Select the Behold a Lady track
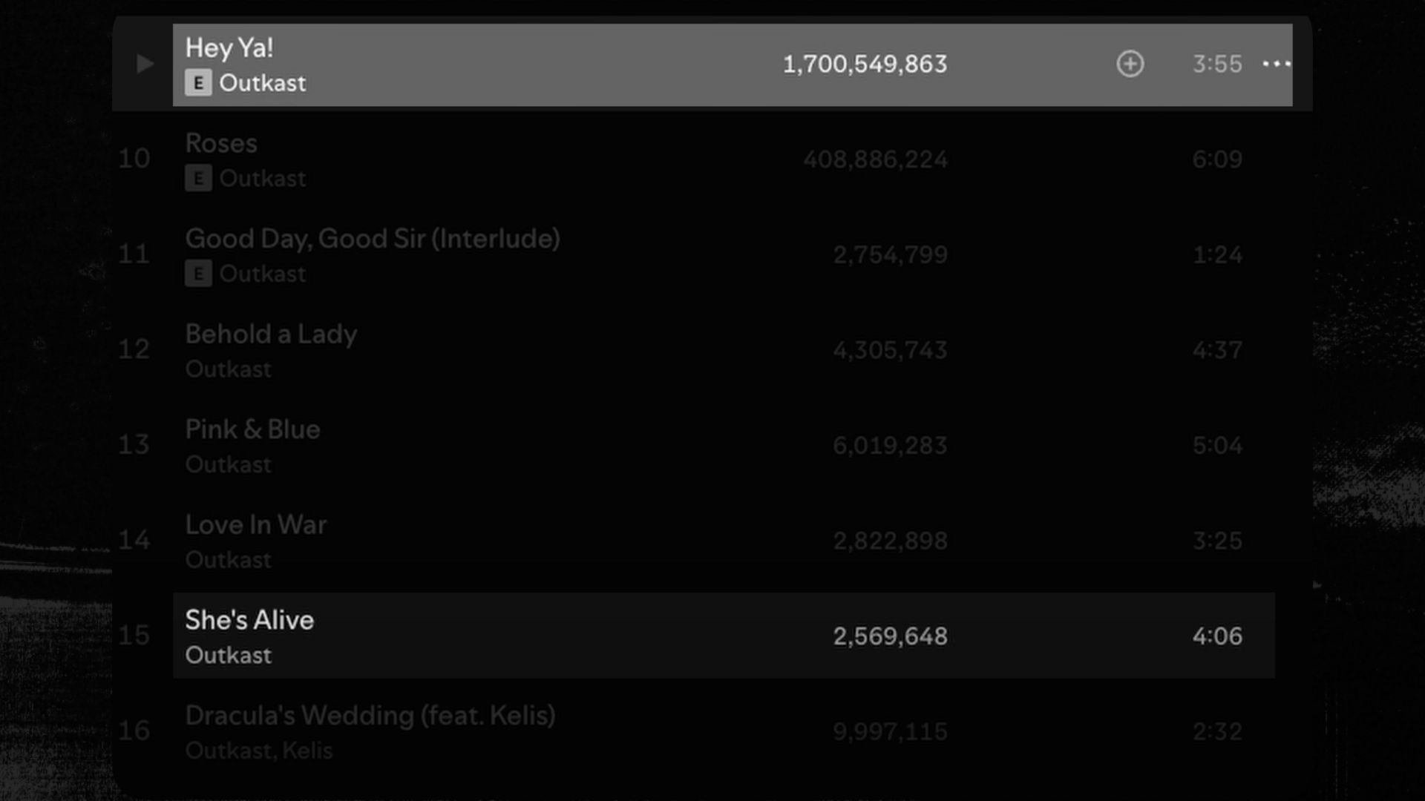Screen dimensions: 1425x801 click(x=271, y=334)
